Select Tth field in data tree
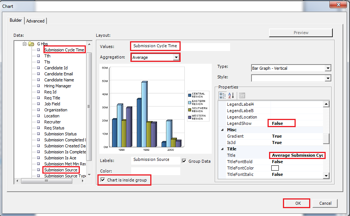350x216 pixels. pos(47,56)
